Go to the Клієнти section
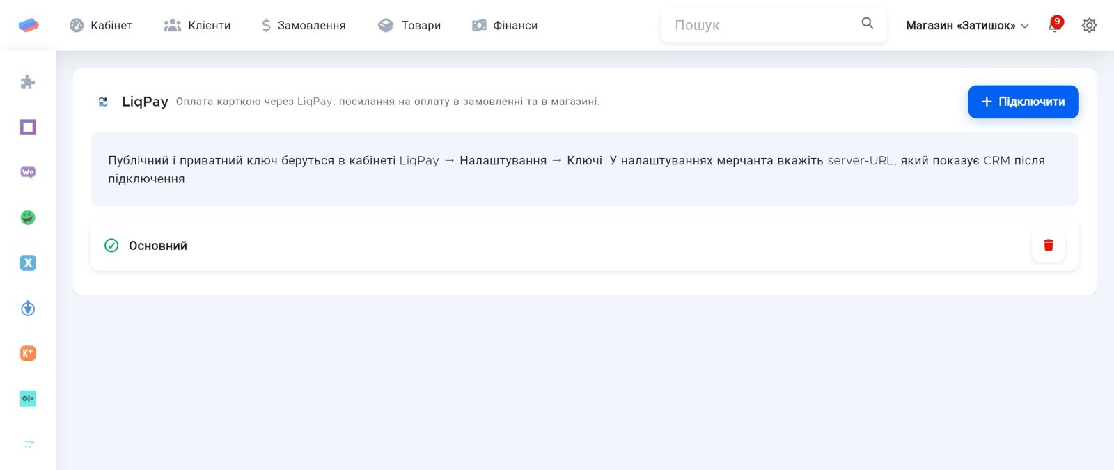The image size is (1114, 470). pos(197,25)
